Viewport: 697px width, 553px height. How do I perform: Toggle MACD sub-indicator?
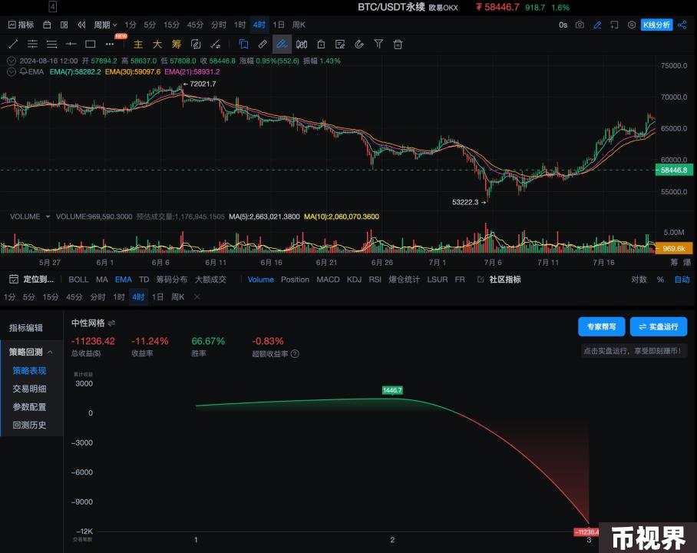[328, 280]
